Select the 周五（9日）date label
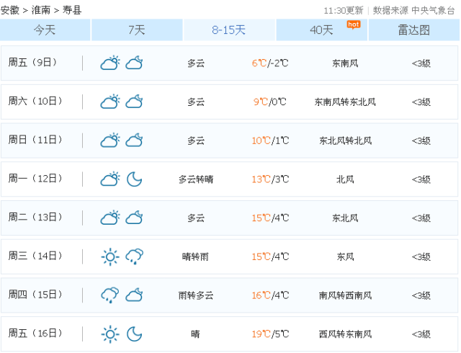Viewport: 461px width, 353px height. pos(32,63)
